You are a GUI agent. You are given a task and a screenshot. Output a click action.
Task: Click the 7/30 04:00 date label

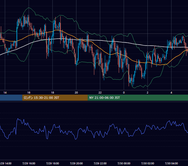[x=171, y=163]
